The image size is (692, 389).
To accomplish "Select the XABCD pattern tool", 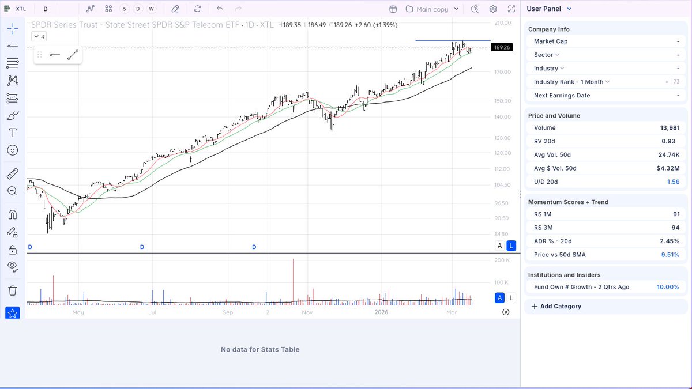I will coord(12,81).
